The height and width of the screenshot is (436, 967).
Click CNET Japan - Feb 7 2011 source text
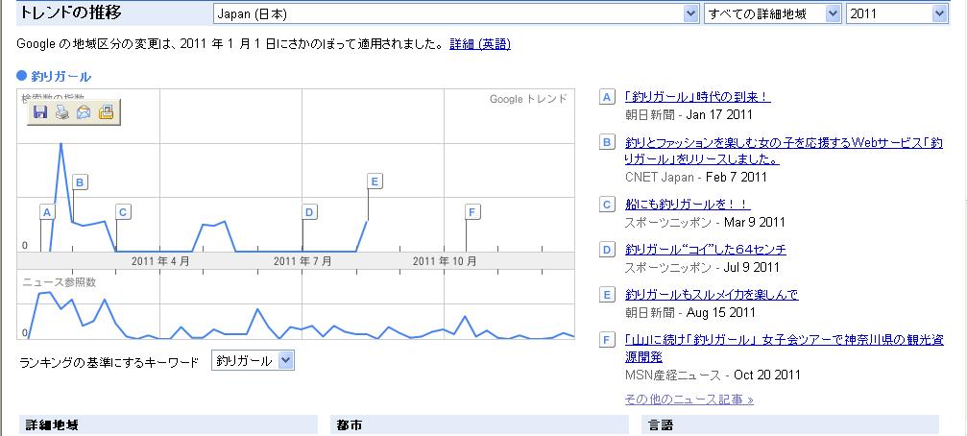click(x=695, y=177)
